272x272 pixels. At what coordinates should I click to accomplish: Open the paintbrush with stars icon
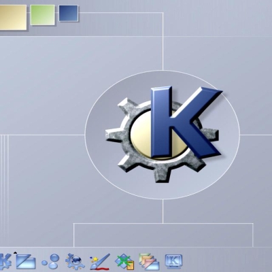[x=100, y=262]
